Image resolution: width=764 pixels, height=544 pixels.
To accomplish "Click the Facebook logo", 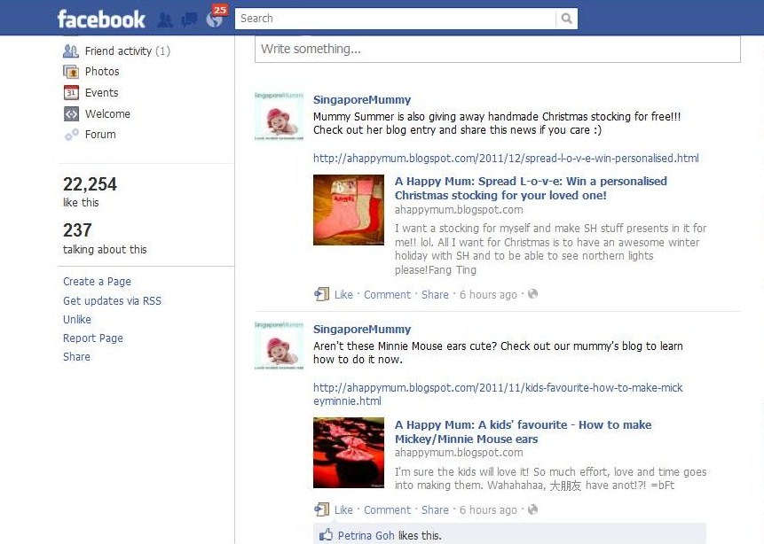I will coord(101,19).
